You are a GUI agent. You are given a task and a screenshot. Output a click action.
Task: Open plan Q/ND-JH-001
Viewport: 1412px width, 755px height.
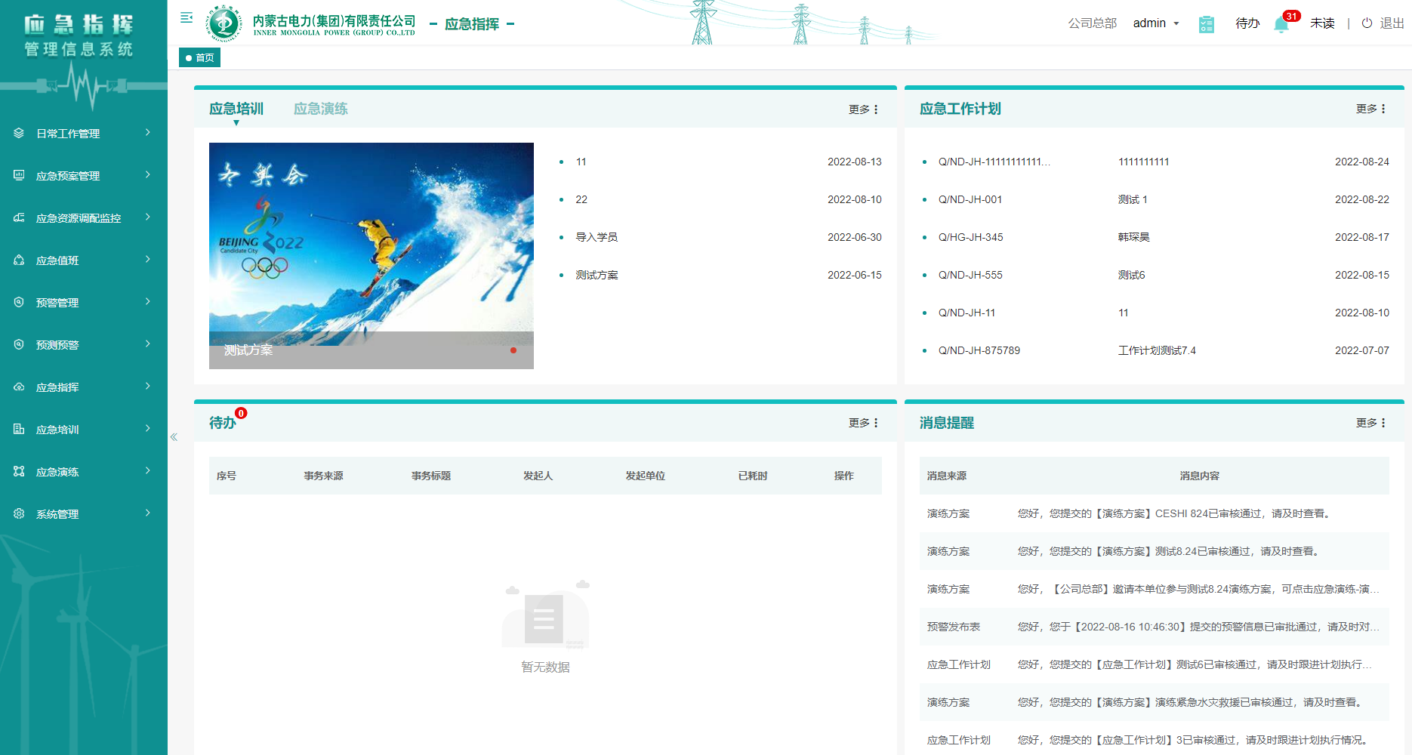click(970, 199)
